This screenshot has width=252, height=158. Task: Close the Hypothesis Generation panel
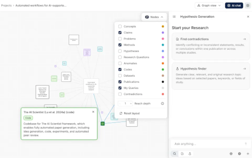coord(248,17)
